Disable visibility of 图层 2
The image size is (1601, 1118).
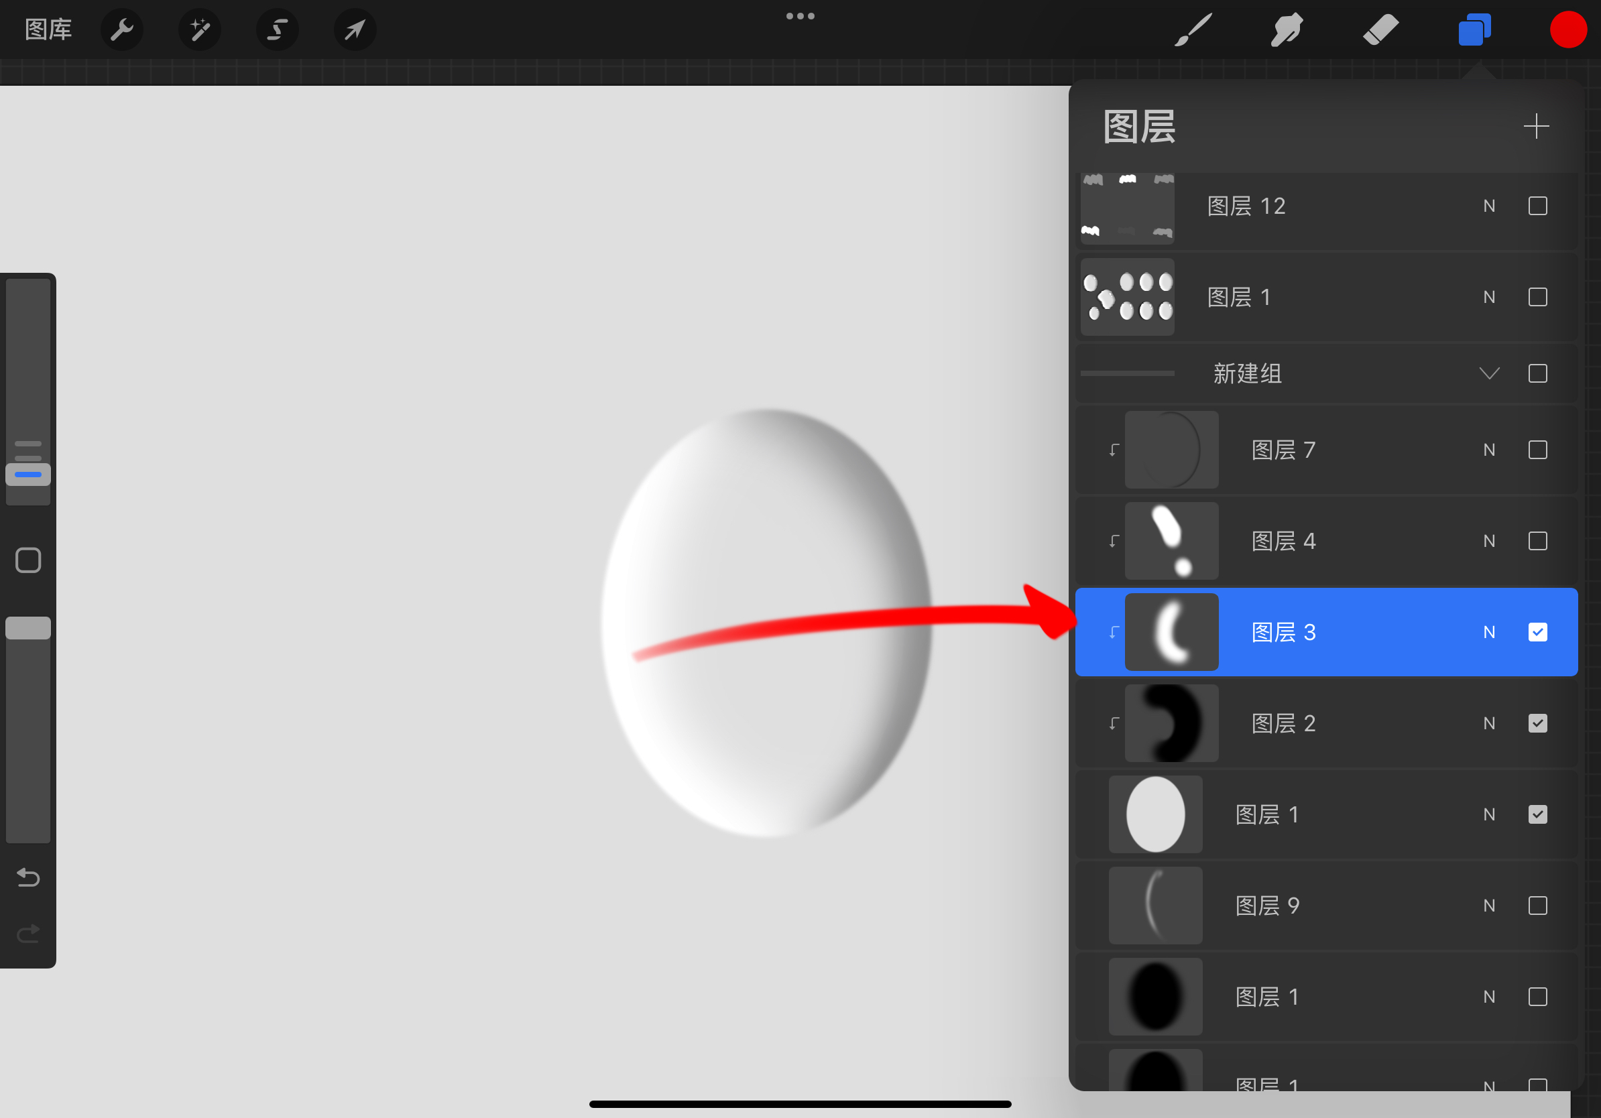click(x=1537, y=723)
